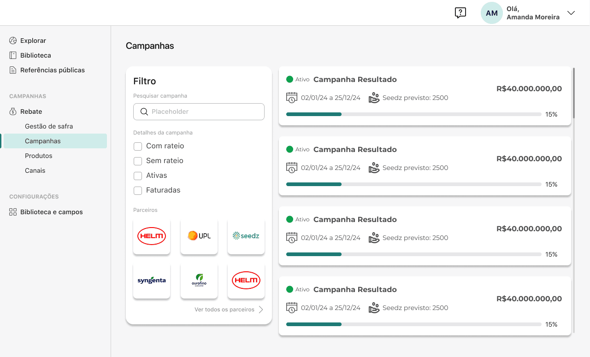Open the third Campanha Resultado title
The height and width of the screenshot is (357, 590).
click(x=355, y=219)
